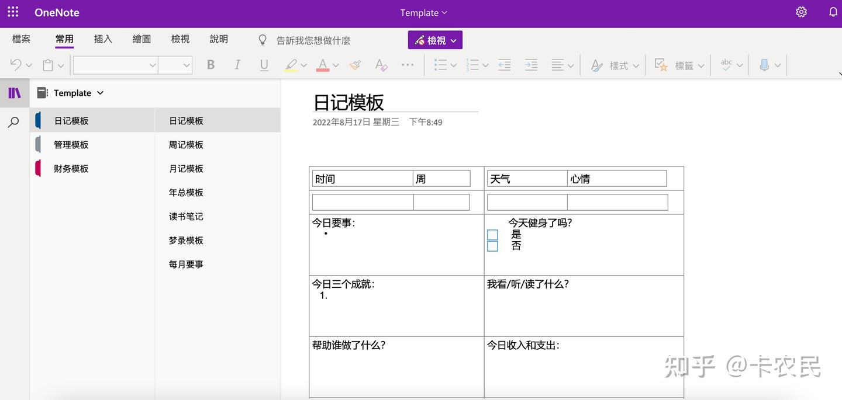Click the Decrease Indent icon

pyautogui.click(x=505, y=65)
